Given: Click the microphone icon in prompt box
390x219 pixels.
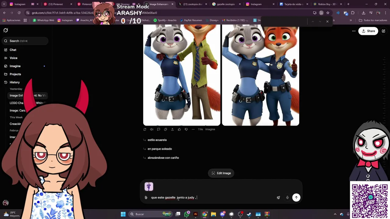Looking at the screenshot, I should click(x=287, y=198).
